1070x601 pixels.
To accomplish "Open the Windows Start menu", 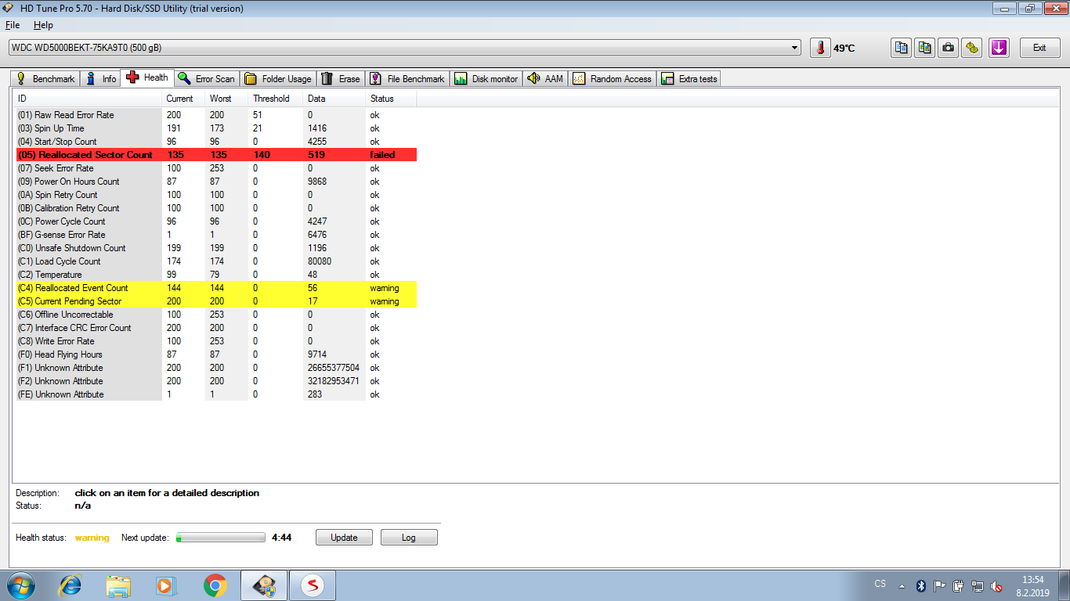I will pos(21,585).
